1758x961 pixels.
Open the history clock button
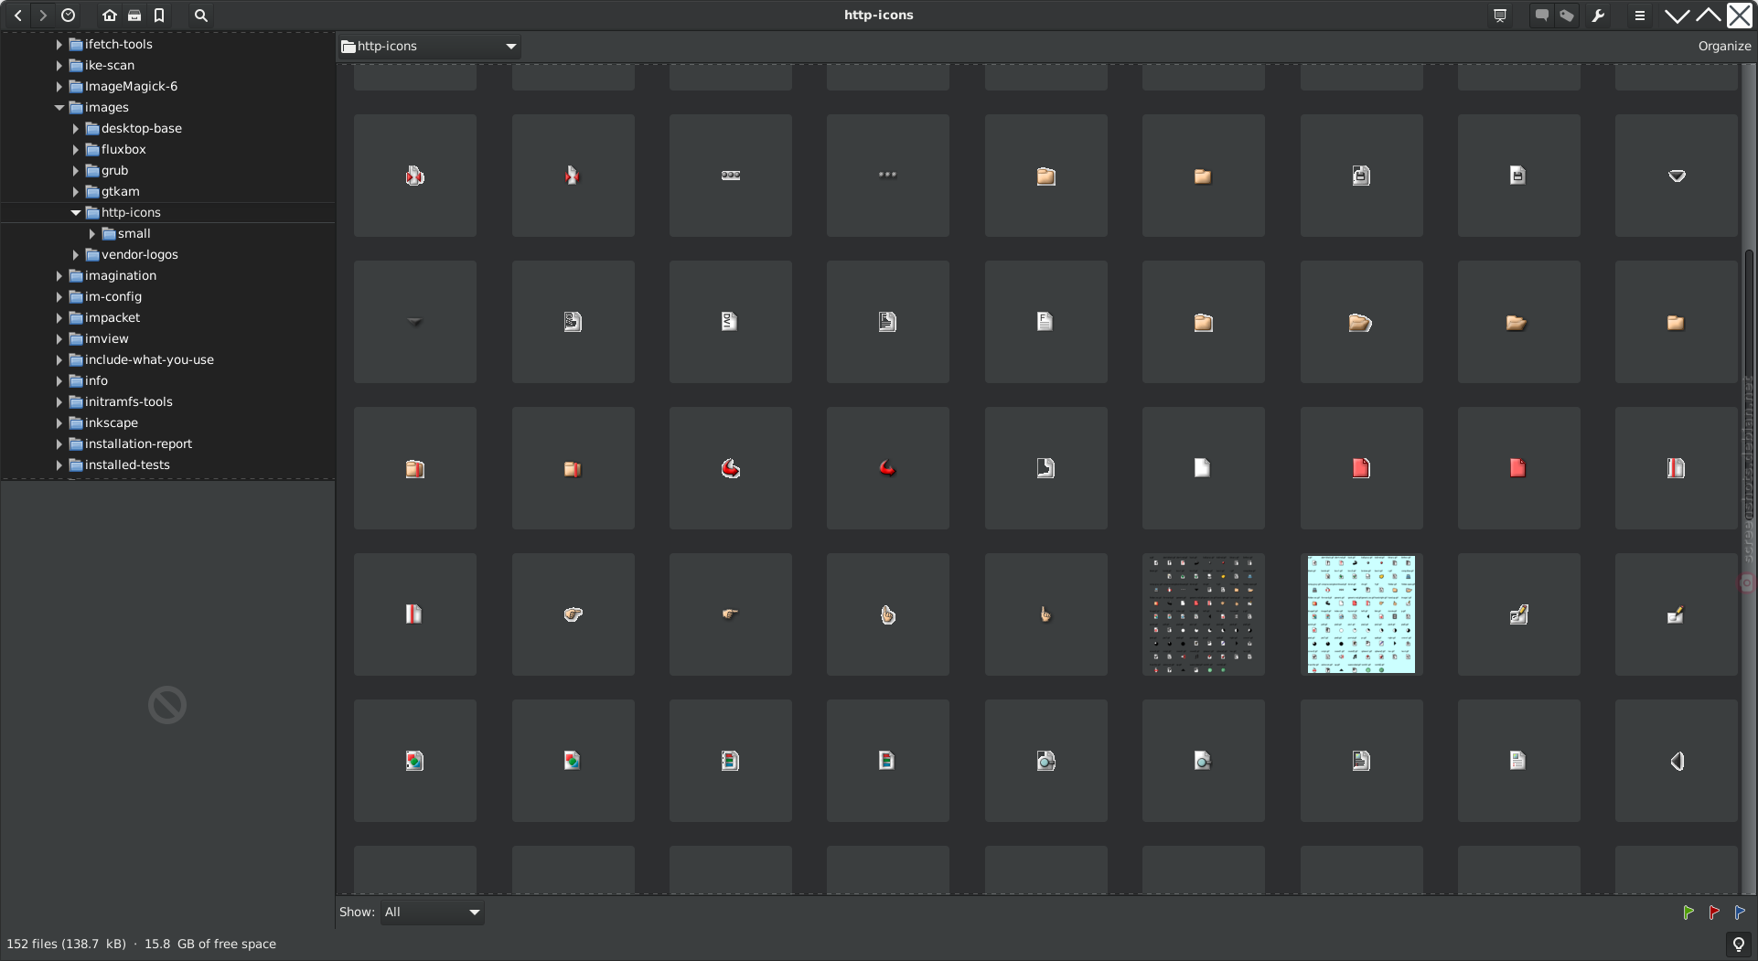pyautogui.click(x=69, y=16)
